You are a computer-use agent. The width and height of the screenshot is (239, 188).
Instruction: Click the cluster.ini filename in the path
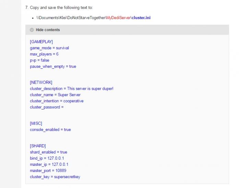pos(141,17)
